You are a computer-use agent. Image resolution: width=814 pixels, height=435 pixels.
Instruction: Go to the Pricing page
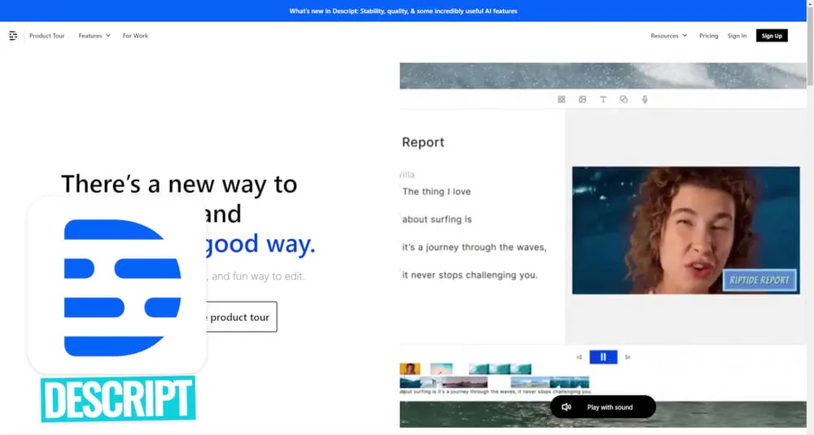point(708,36)
